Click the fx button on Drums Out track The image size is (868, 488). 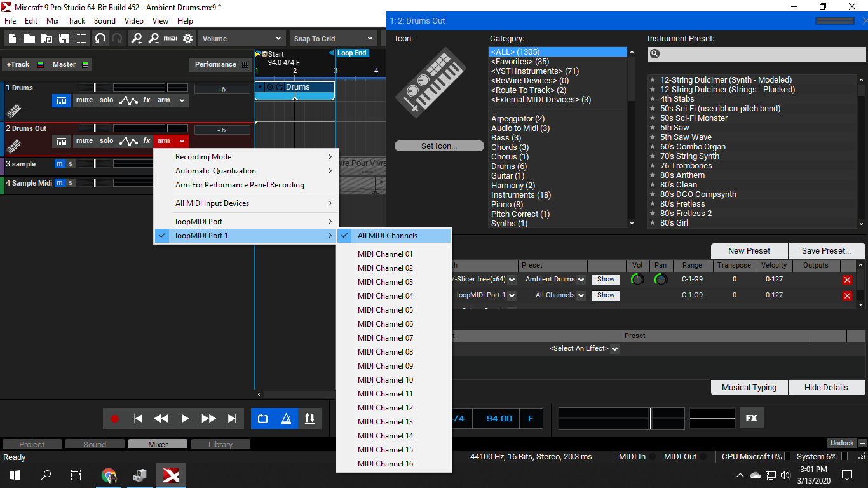coord(147,141)
